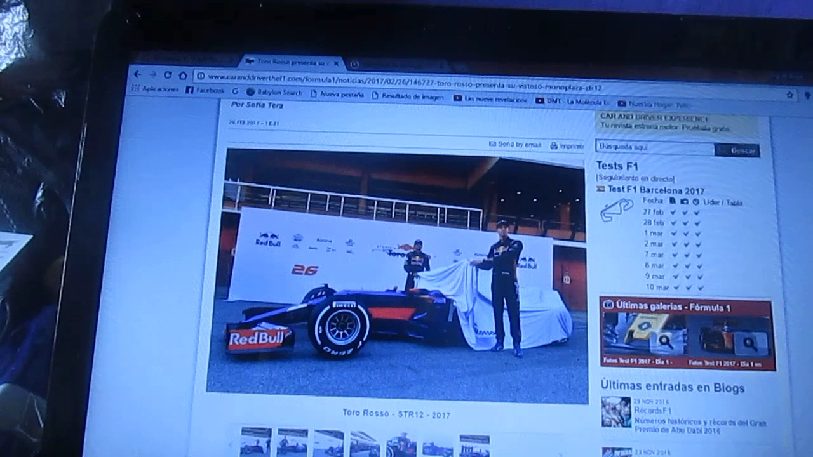Viewport: 813px width, 457px height.
Task: Click the Últimas entradas en Blogs heading
Action: point(673,387)
